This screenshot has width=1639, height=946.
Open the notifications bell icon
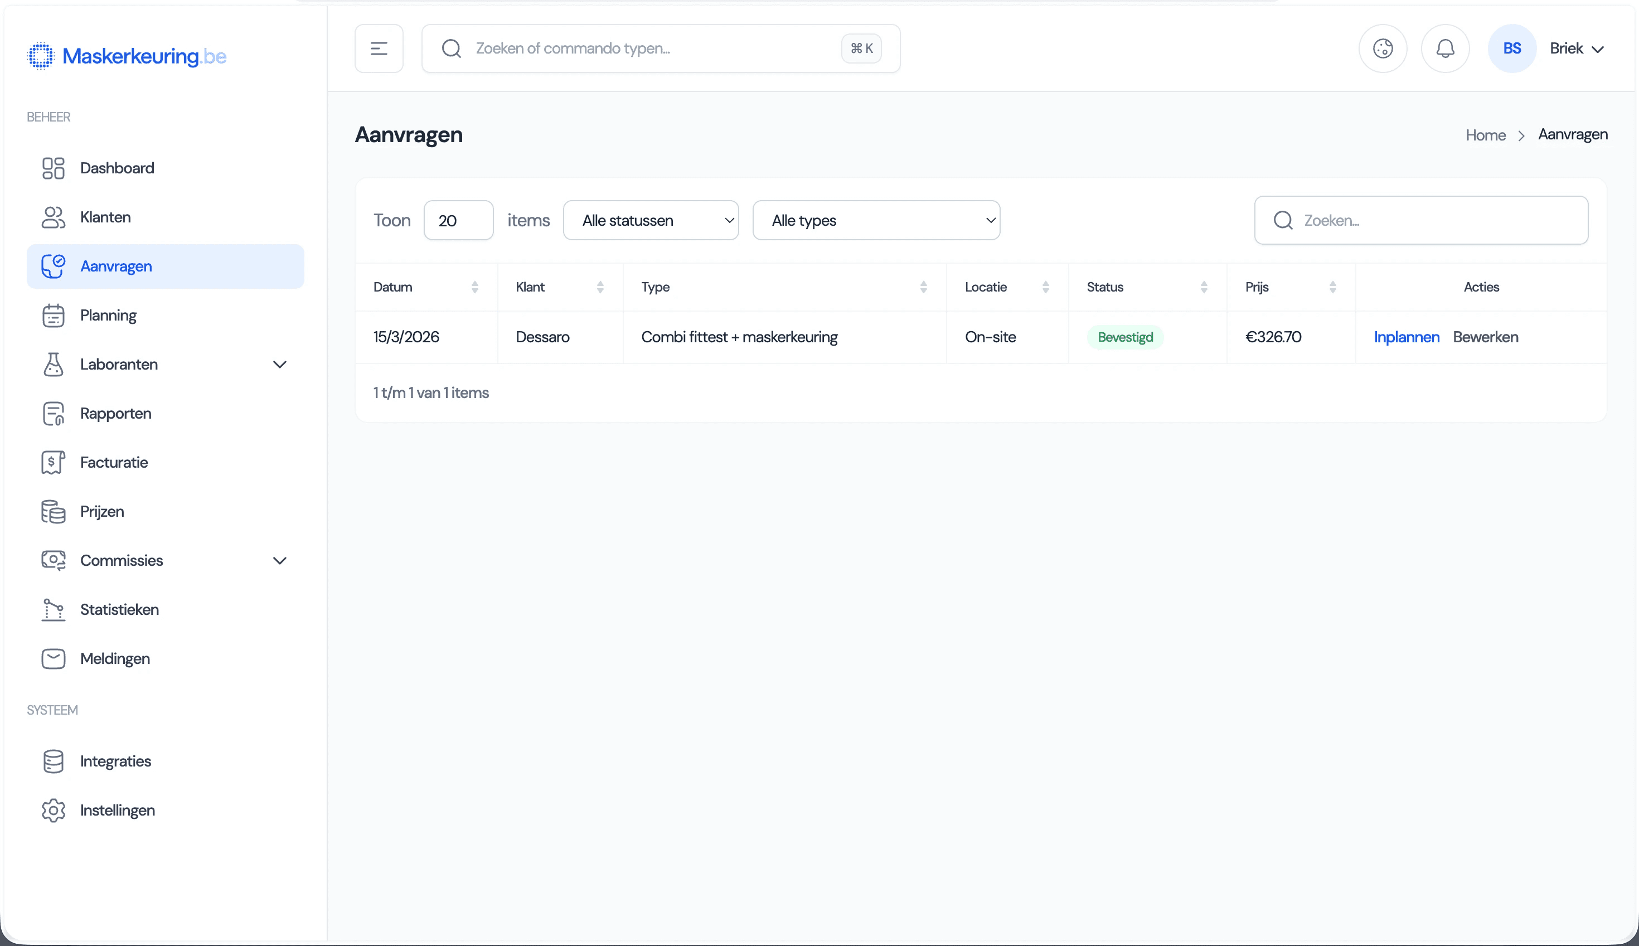coord(1445,48)
